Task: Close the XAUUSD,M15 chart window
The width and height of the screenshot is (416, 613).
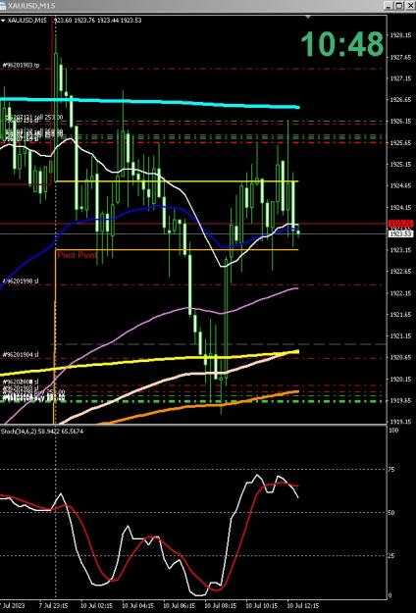Action: (409, 5)
